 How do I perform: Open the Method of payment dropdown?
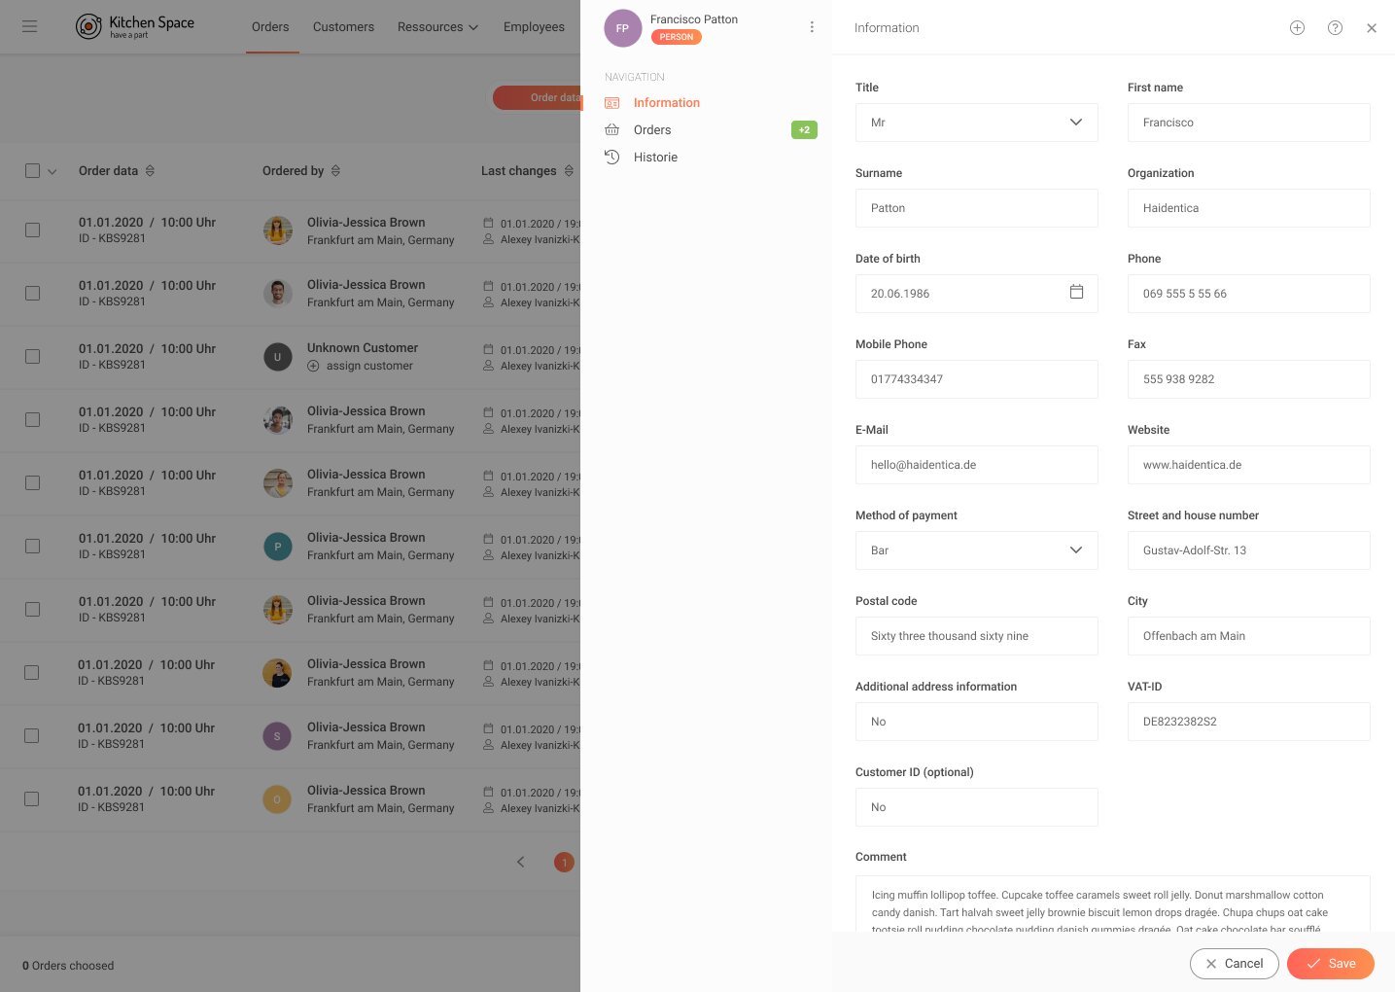976,550
